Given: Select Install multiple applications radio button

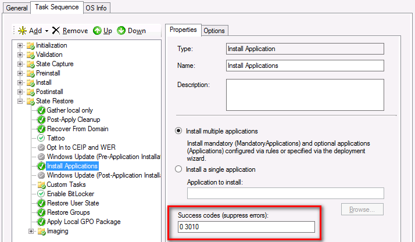Looking at the screenshot, I should (178, 131).
